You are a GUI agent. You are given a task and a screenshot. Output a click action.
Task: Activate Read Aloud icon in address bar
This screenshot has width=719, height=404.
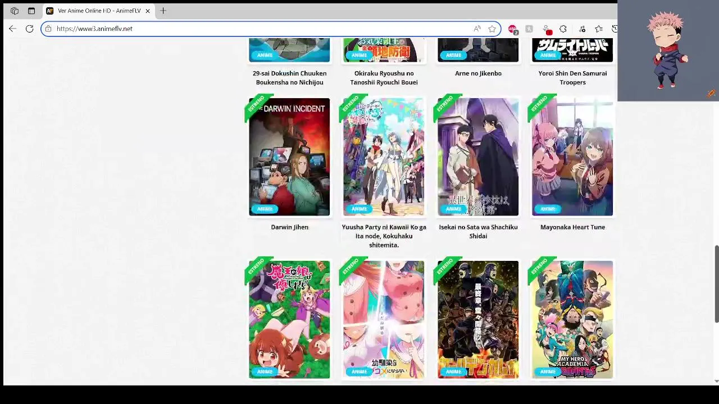[x=477, y=29]
